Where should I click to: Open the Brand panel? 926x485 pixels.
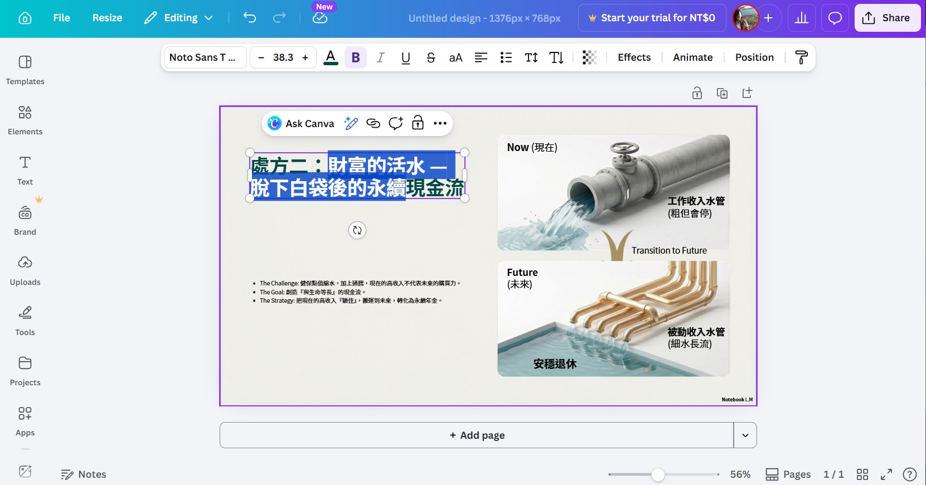(x=25, y=220)
